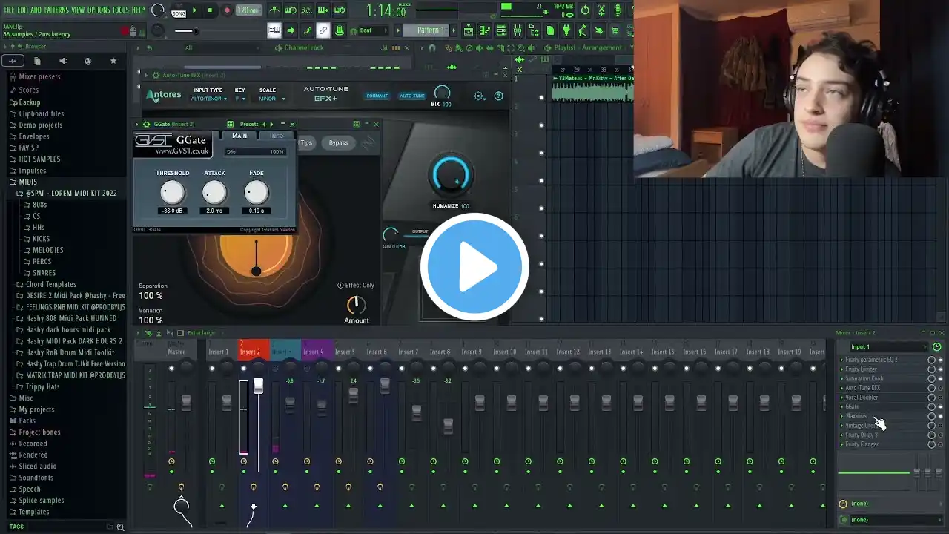The width and height of the screenshot is (949, 534).
Task: Switch to the INFO tab in GGate
Action: point(276,136)
